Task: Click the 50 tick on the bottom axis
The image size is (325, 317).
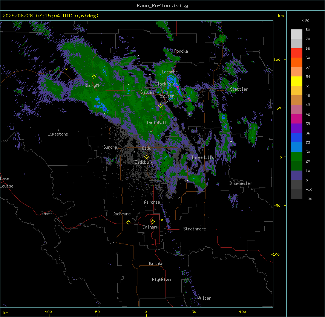Action: click(194, 312)
